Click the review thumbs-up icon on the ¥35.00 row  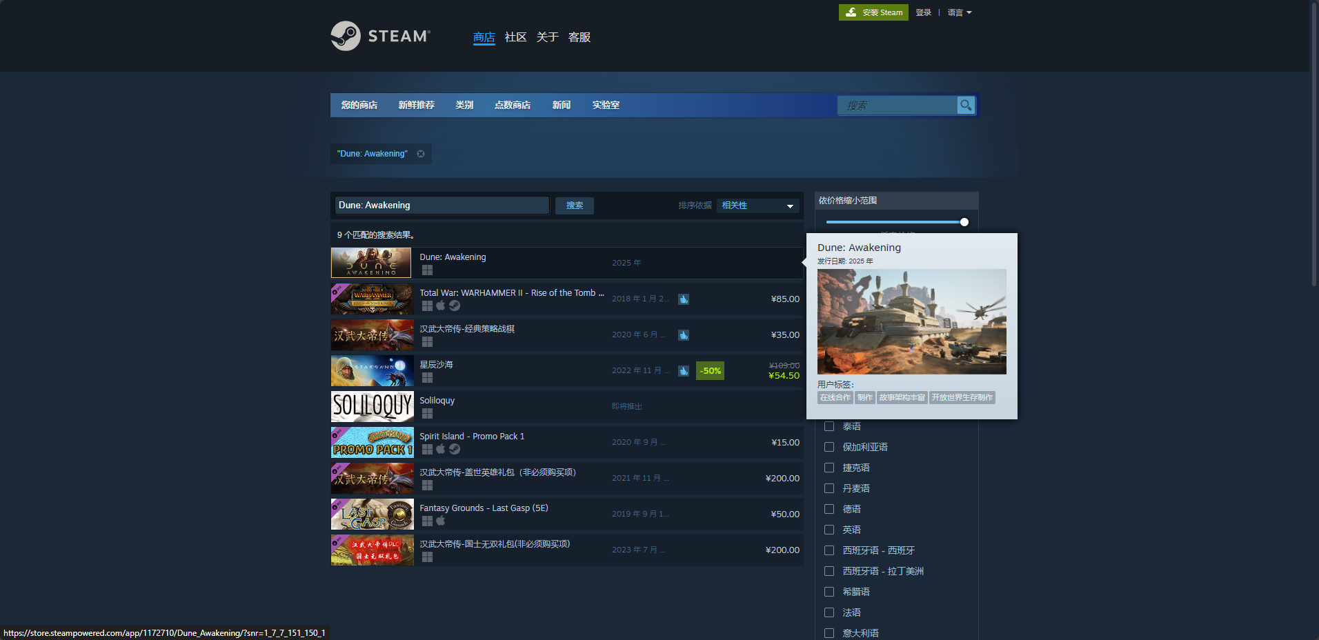684,334
